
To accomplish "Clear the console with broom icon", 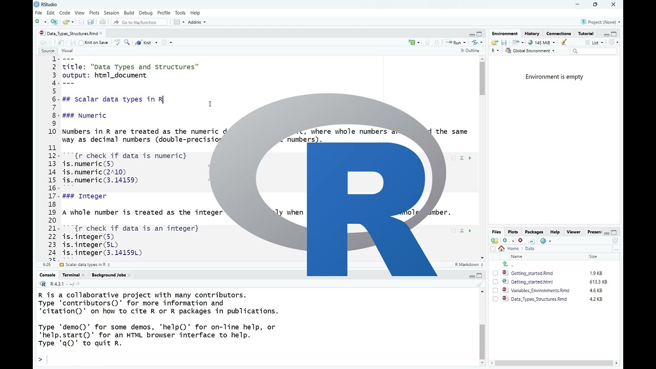I will (480, 284).
